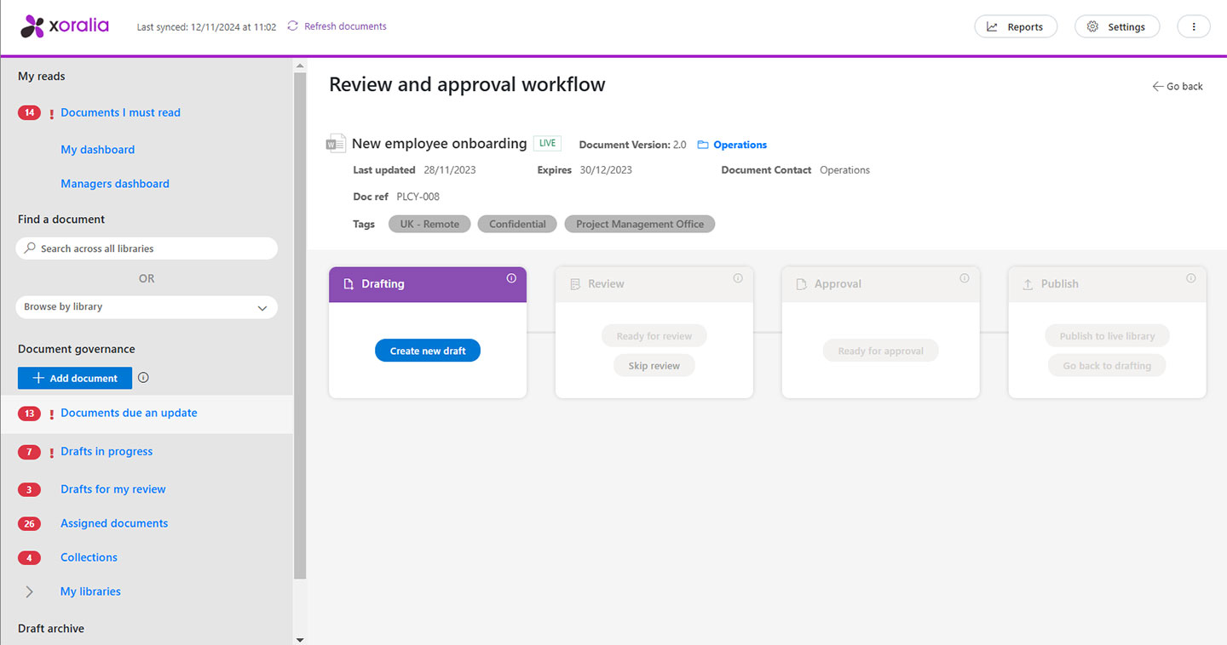Click the last updated date 28/11/2023

tap(450, 170)
